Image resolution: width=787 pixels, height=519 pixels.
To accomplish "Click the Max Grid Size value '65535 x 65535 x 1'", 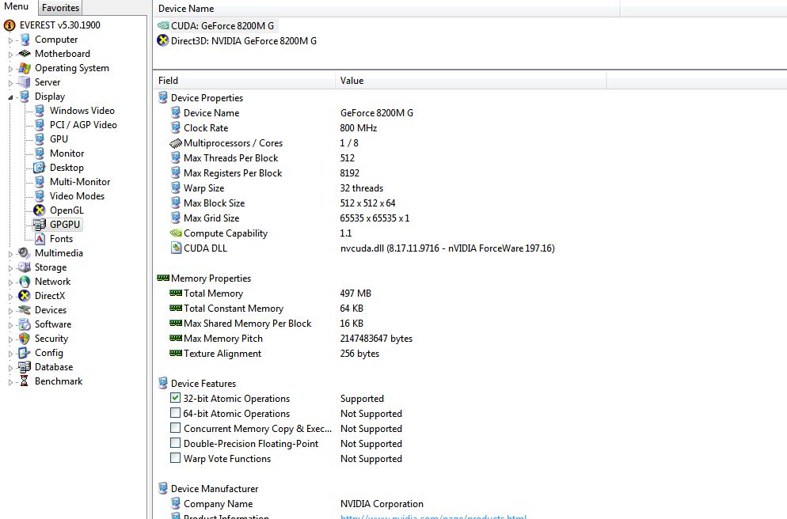I will [374, 218].
